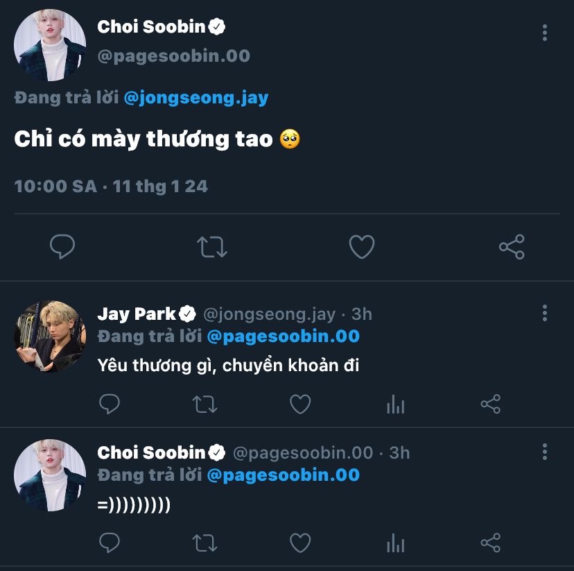The width and height of the screenshot is (574, 571).
Task: Reply to Choi Soobin's main tweet
Action: (x=62, y=246)
